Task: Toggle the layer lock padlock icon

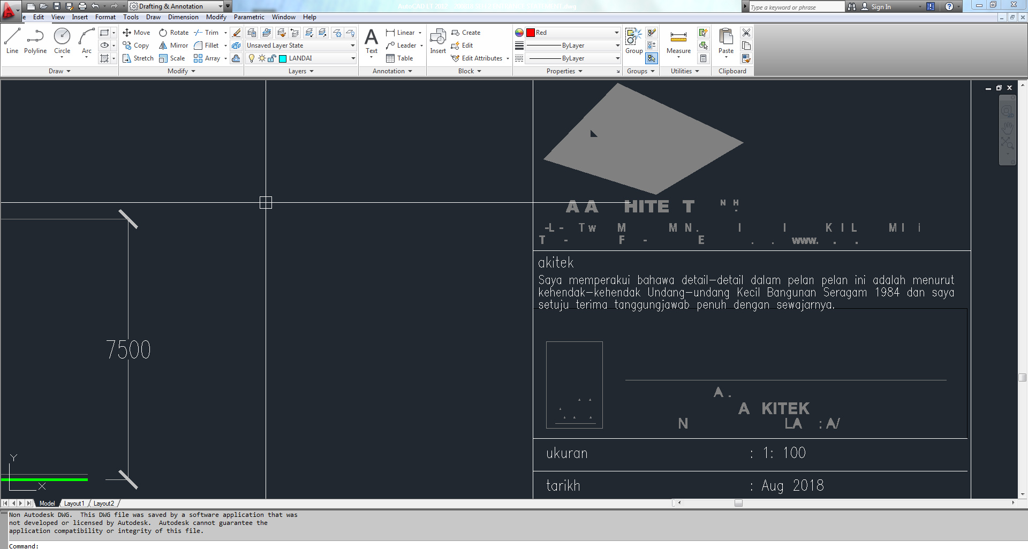Action: tap(271, 58)
